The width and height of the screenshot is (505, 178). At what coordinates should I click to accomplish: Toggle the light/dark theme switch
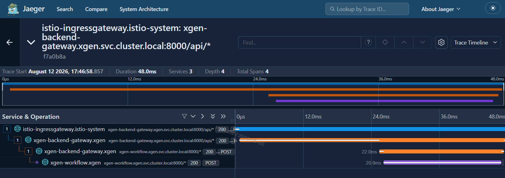[493, 8]
